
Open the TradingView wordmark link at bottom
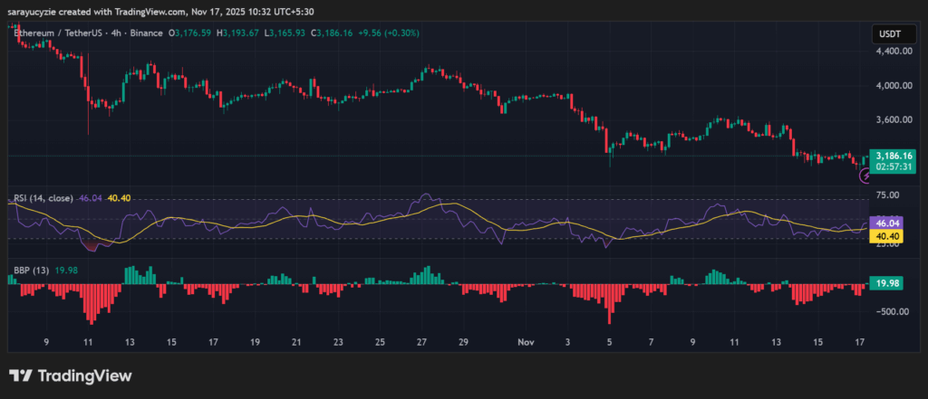(83, 375)
